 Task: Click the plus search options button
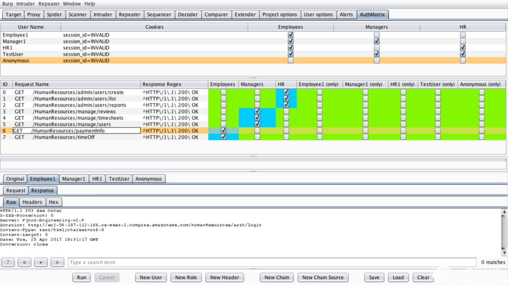point(41,262)
